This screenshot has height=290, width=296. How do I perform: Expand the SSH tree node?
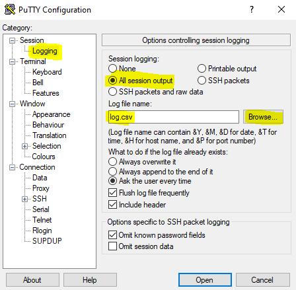pos(24,199)
